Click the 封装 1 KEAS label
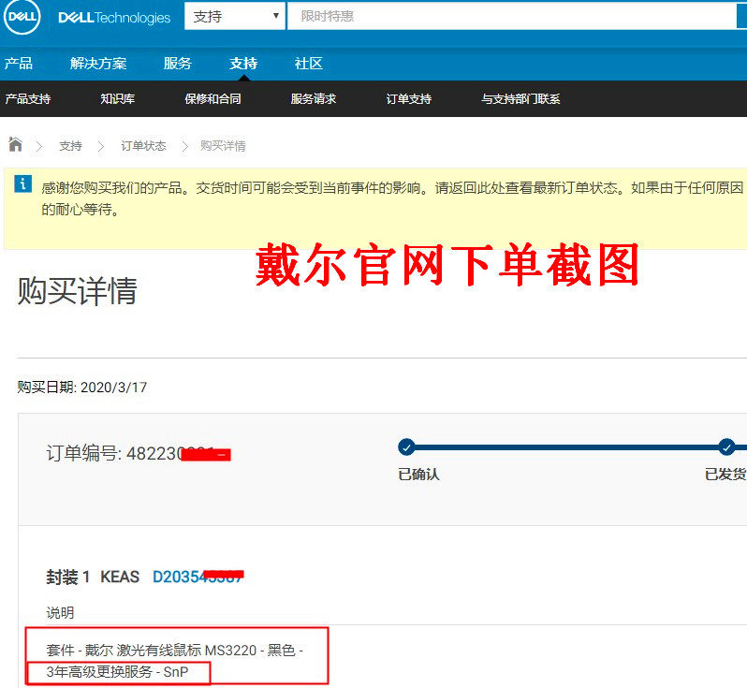The height and width of the screenshot is (688, 747). point(93,577)
